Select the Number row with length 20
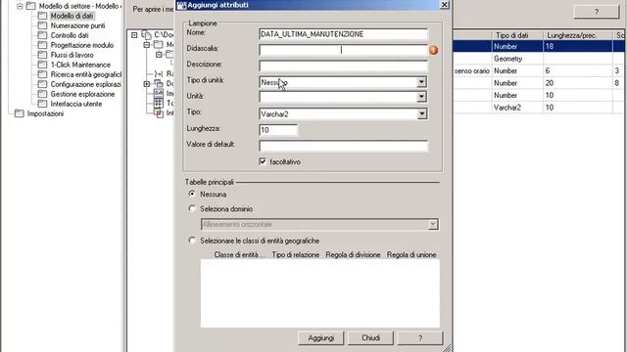 pos(540,83)
